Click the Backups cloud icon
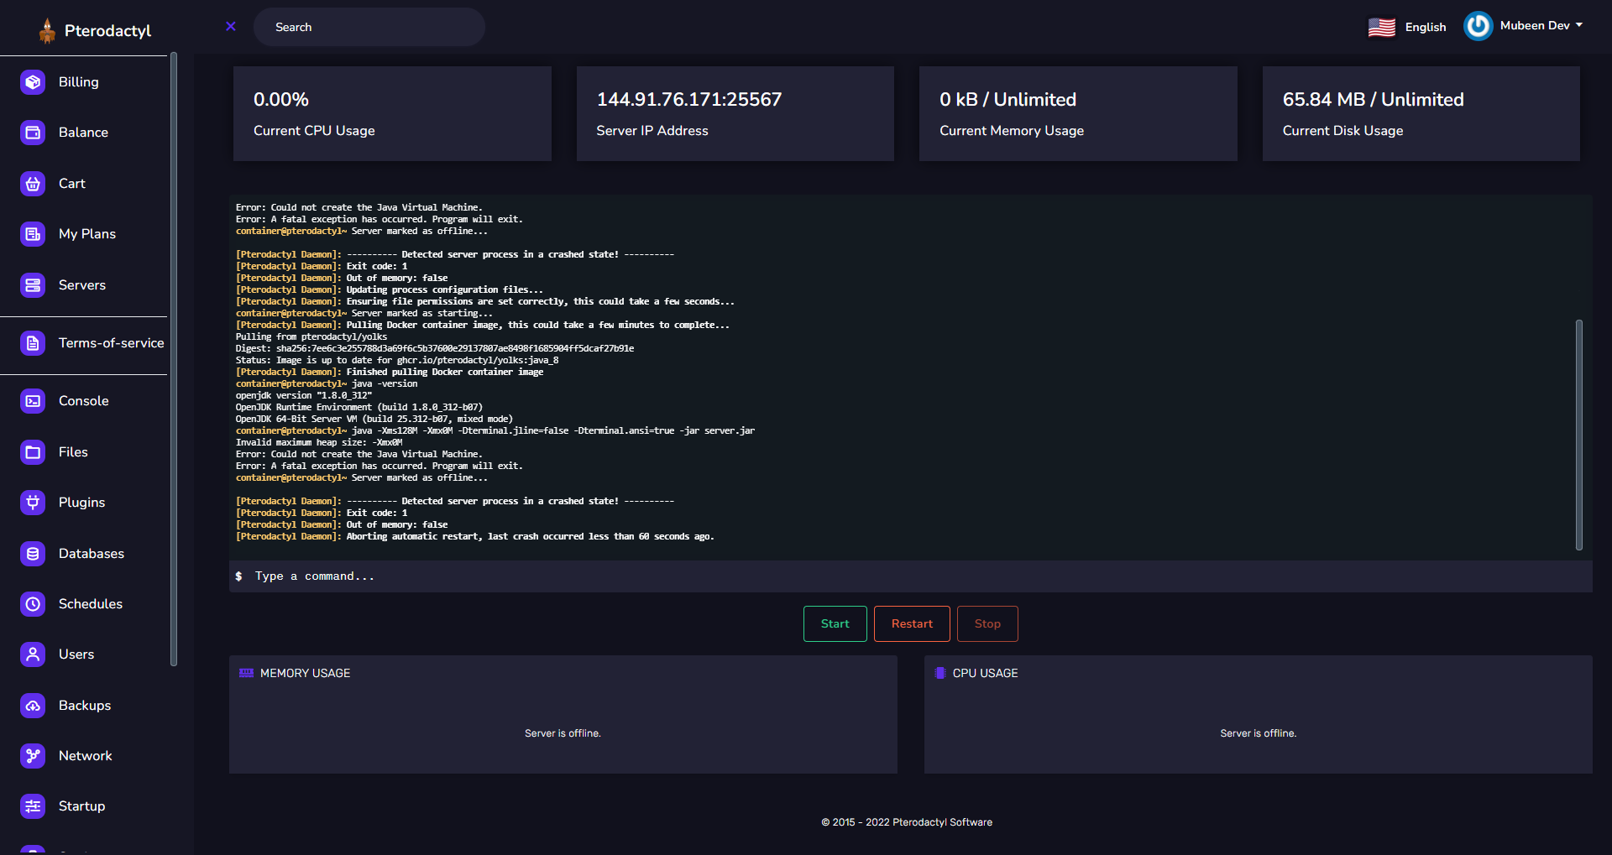Image resolution: width=1612 pixels, height=855 pixels. [33, 706]
